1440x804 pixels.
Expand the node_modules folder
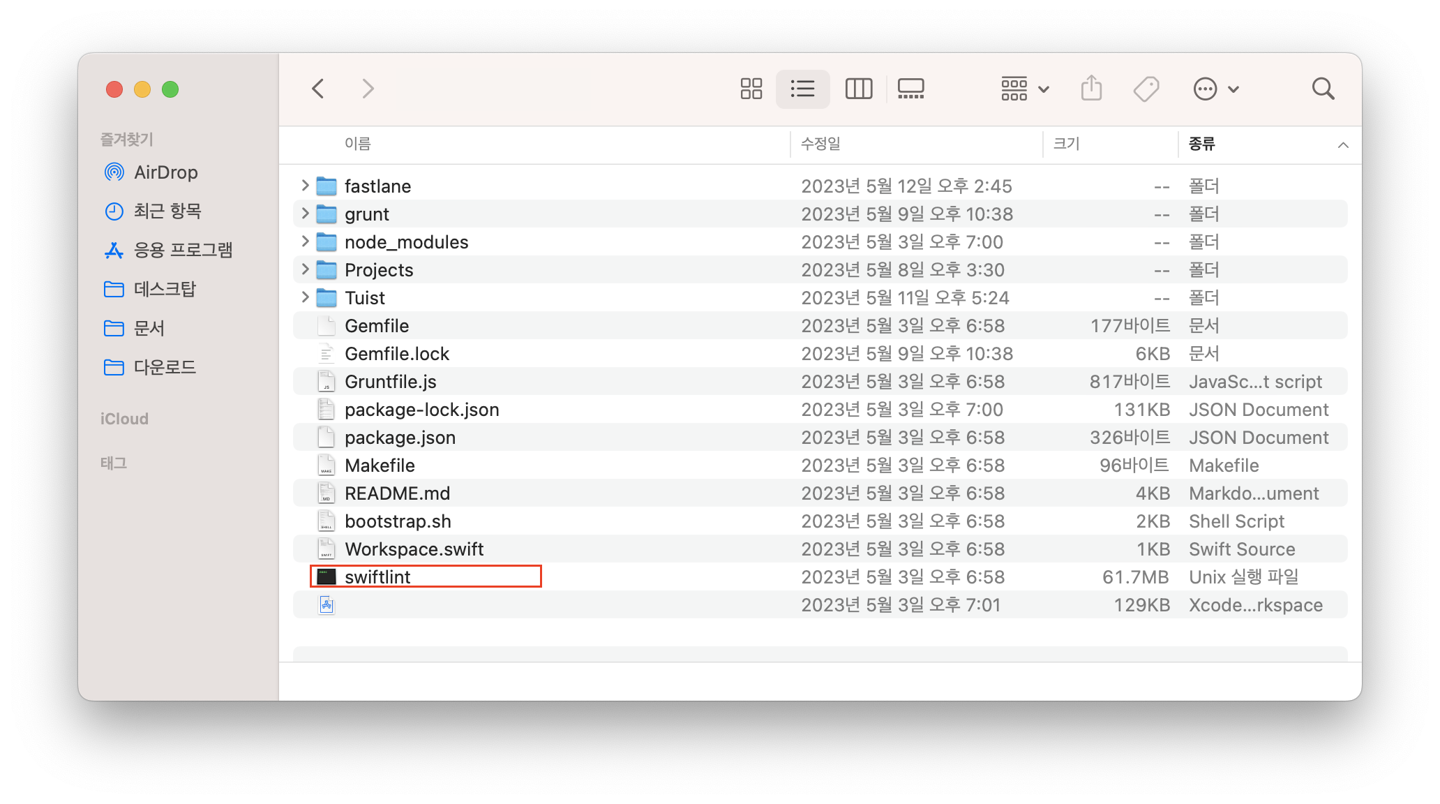click(305, 241)
